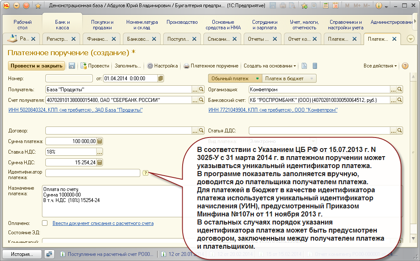The width and height of the screenshot is (420, 261).
Task: Select the Платеж в бюджет option
Action: tap(289, 79)
